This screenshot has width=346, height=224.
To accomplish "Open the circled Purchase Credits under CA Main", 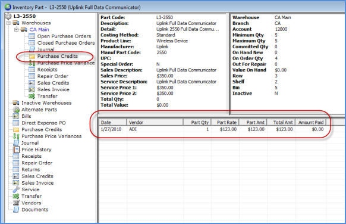I will click(x=58, y=56).
